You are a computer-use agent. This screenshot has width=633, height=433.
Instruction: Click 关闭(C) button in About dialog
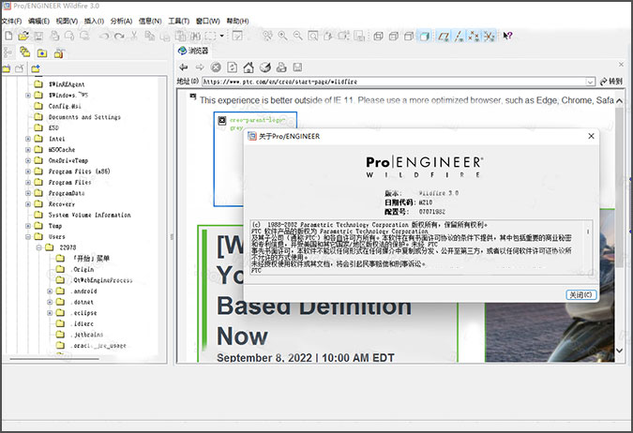tap(580, 295)
